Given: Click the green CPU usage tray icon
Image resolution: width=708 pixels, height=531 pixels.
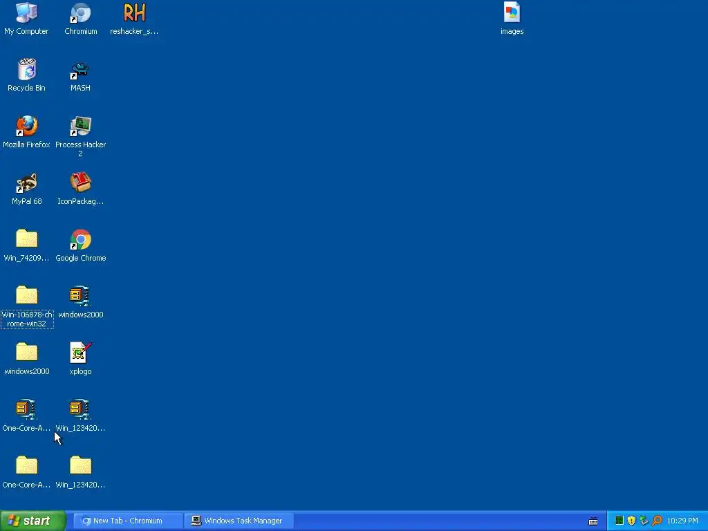Looking at the screenshot, I should coord(619,521).
